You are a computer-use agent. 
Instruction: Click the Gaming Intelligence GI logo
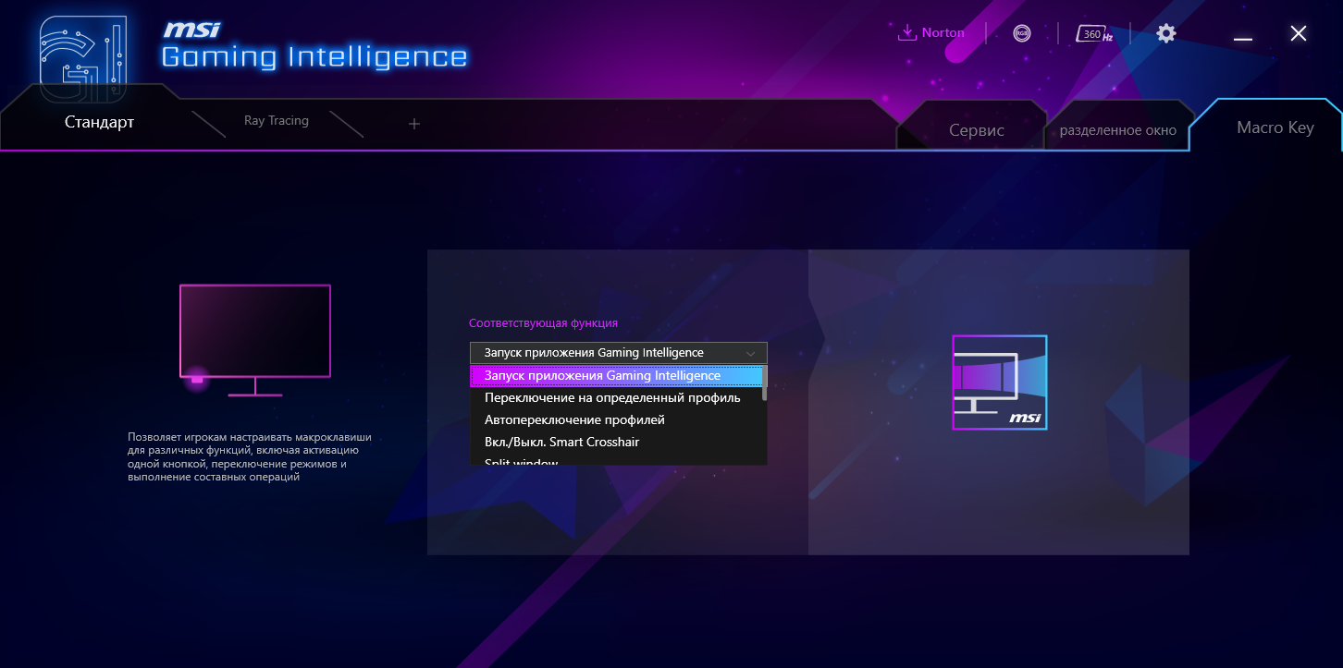tap(81, 63)
